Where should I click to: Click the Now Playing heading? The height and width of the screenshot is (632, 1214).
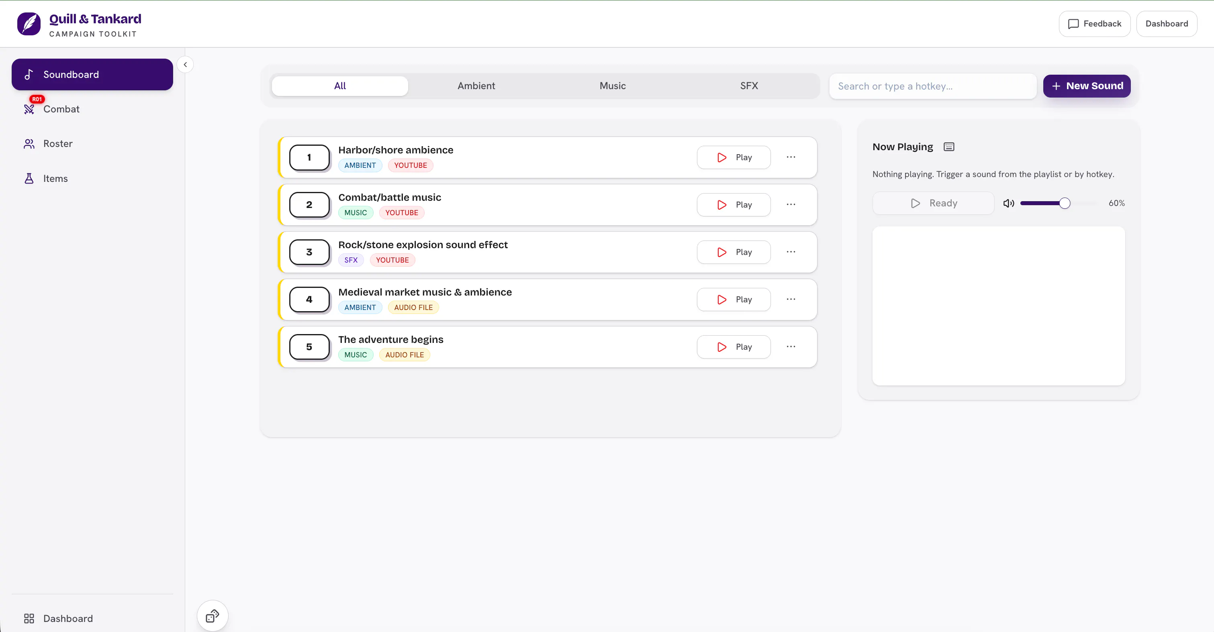point(903,147)
